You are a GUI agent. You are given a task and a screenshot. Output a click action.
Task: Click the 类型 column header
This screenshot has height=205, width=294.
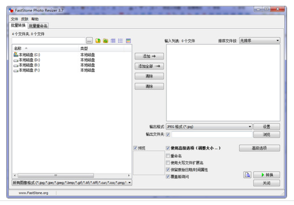tap(101, 49)
